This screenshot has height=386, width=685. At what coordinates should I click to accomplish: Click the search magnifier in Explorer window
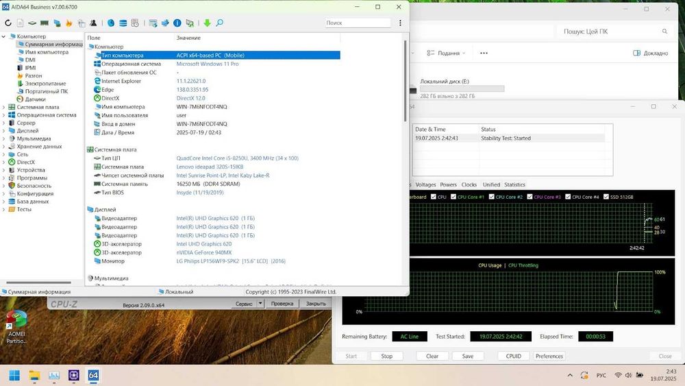664,32
